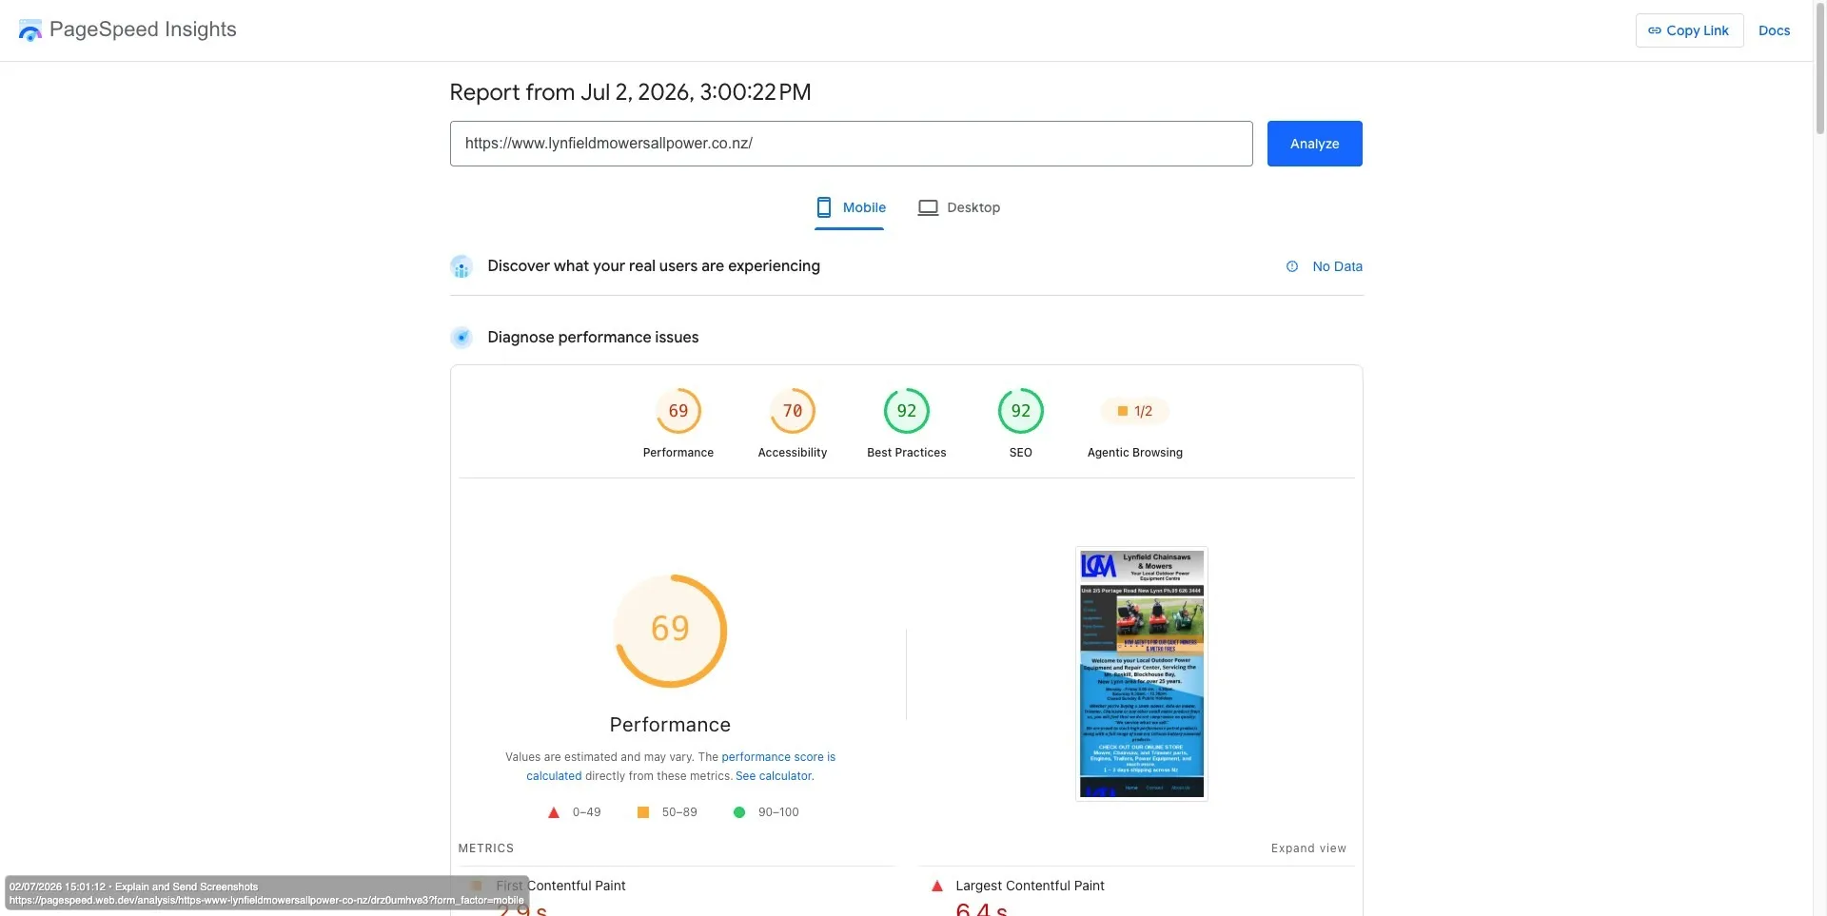Image resolution: width=1827 pixels, height=916 pixels.
Task: Click the mobile page screenshot thumbnail
Action: click(1142, 674)
